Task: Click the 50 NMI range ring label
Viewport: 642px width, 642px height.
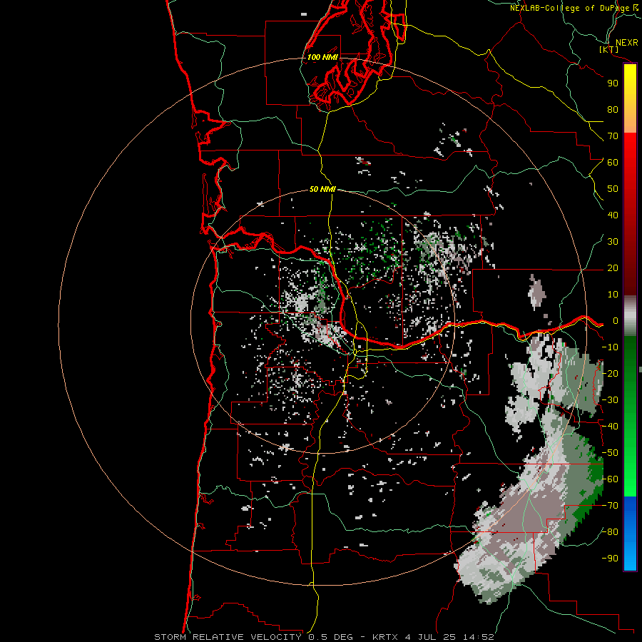Action: pos(322,189)
